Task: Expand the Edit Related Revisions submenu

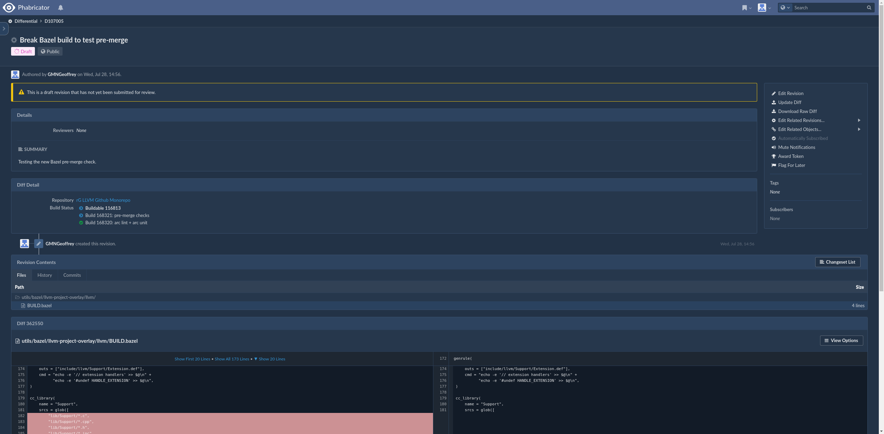Action: click(x=859, y=120)
